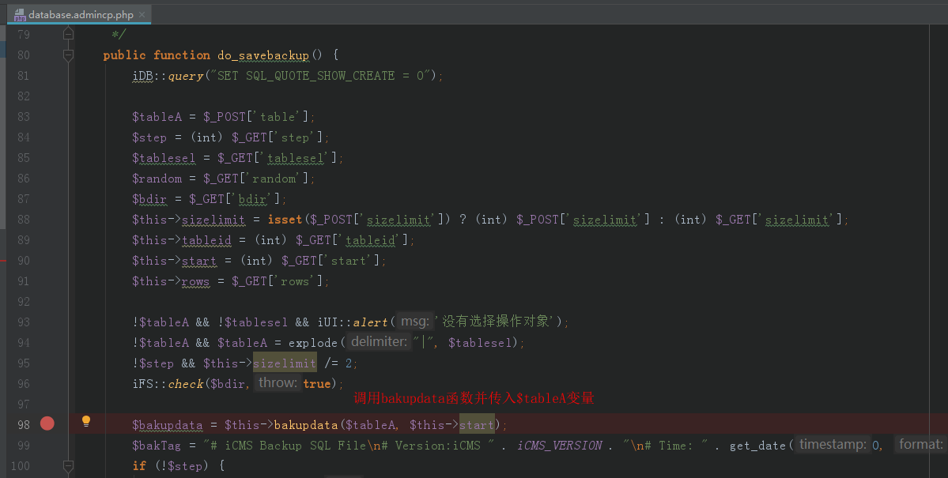Close the database.admincp.php tab
This screenshot has width=948, height=478.
(x=140, y=13)
